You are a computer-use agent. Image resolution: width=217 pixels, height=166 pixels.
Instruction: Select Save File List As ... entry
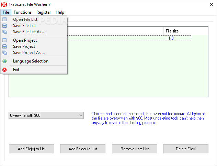(x=34, y=32)
